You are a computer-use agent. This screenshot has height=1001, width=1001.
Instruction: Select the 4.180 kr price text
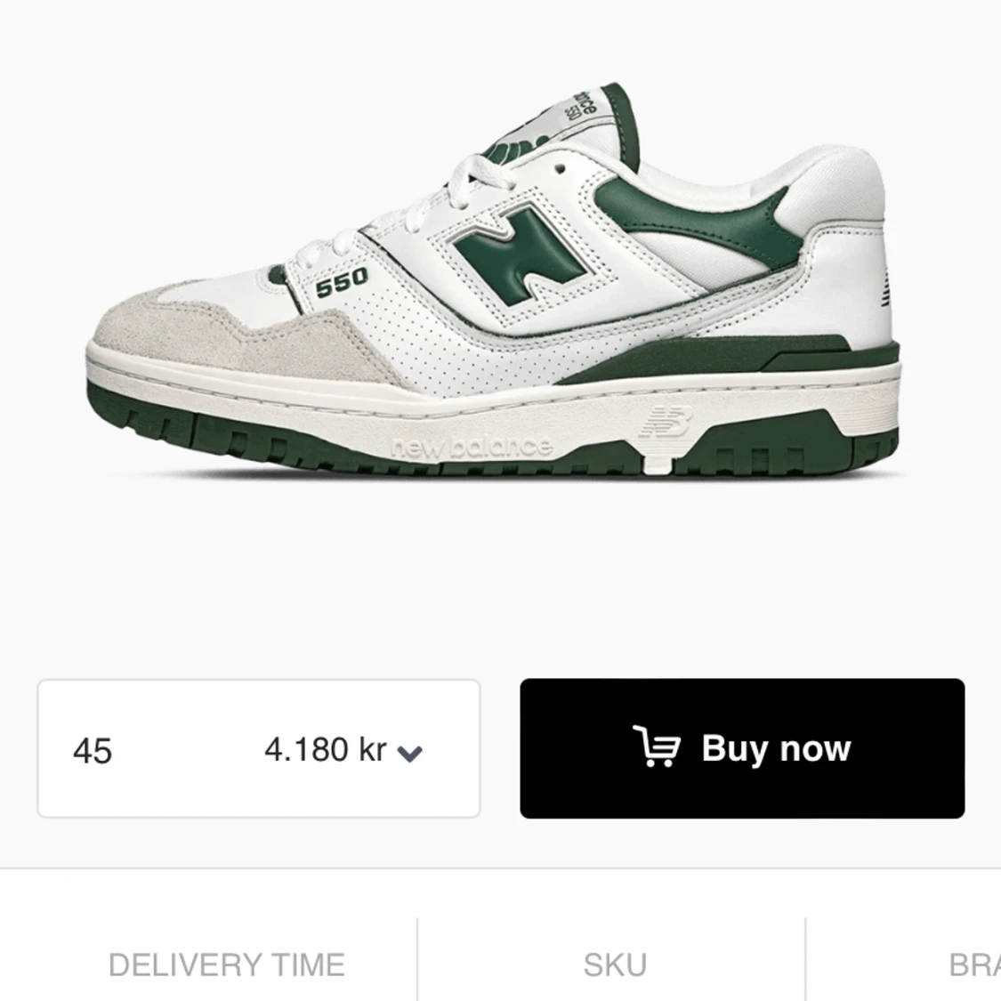pos(326,749)
